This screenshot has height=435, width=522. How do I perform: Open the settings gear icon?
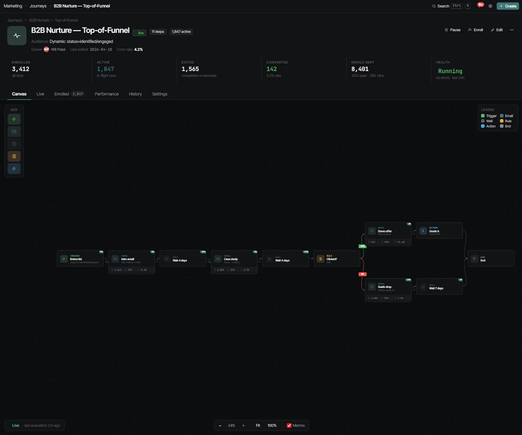[x=490, y=6]
